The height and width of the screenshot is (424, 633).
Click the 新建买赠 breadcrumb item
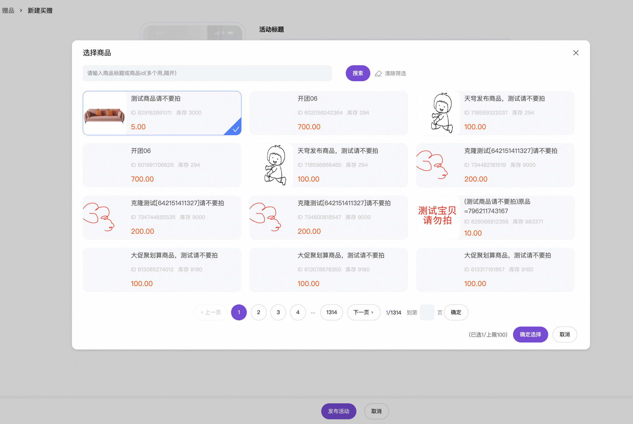coord(40,11)
